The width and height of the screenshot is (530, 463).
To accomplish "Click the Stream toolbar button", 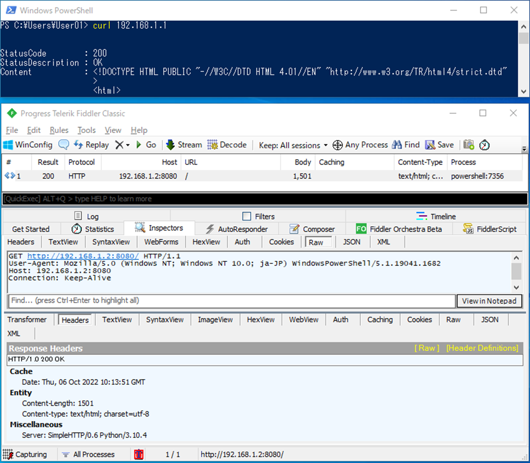I will point(184,145).
